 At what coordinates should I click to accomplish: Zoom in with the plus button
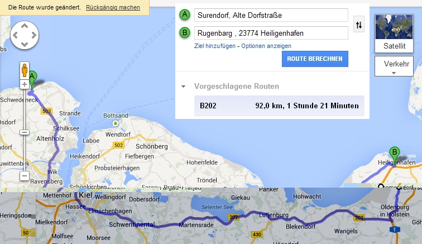tap(24, 84)
